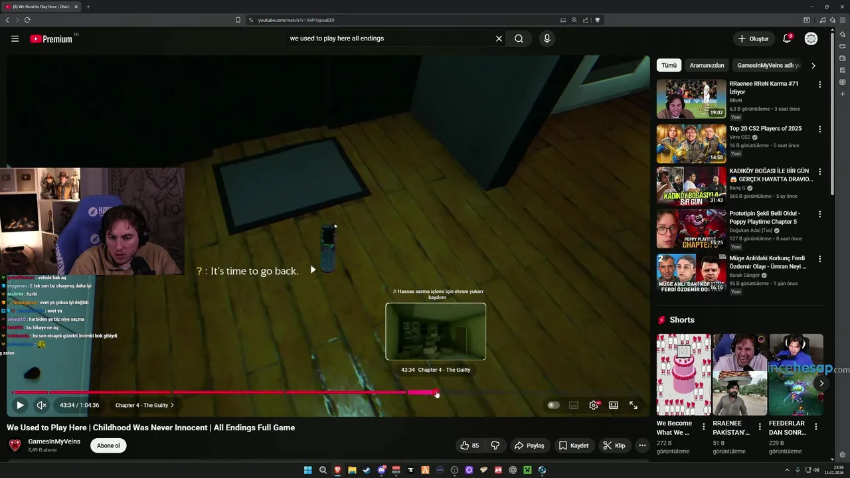Screen dimensions: 850x478
Task: Open the more actions three dots under video
Action: (x=641, y=445)
